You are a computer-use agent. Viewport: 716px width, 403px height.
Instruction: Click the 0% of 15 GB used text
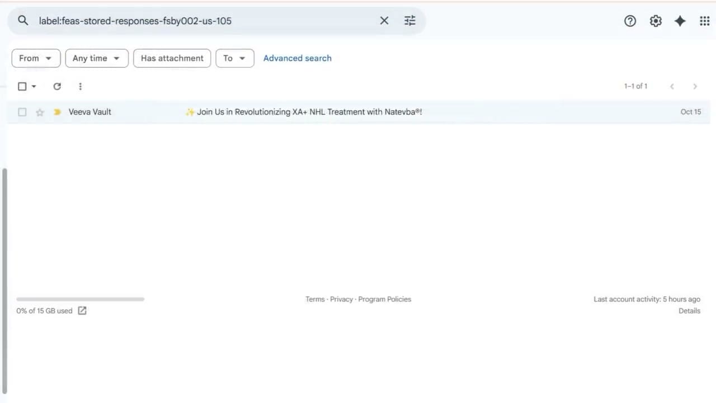click(x=44, y=311)
